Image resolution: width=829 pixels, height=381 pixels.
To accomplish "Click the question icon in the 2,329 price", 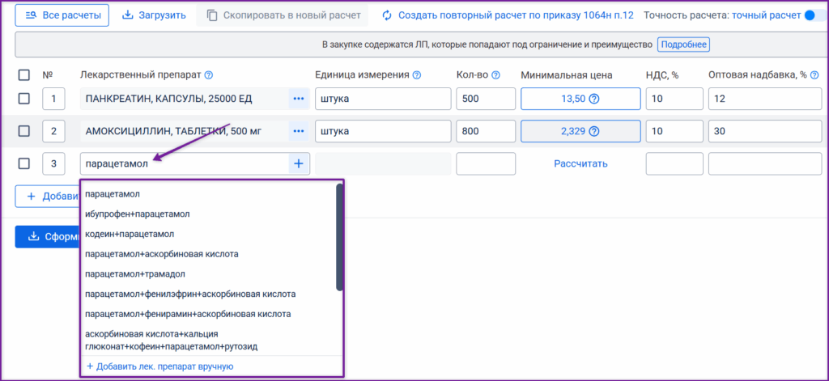I will click(x=593, y=131).
